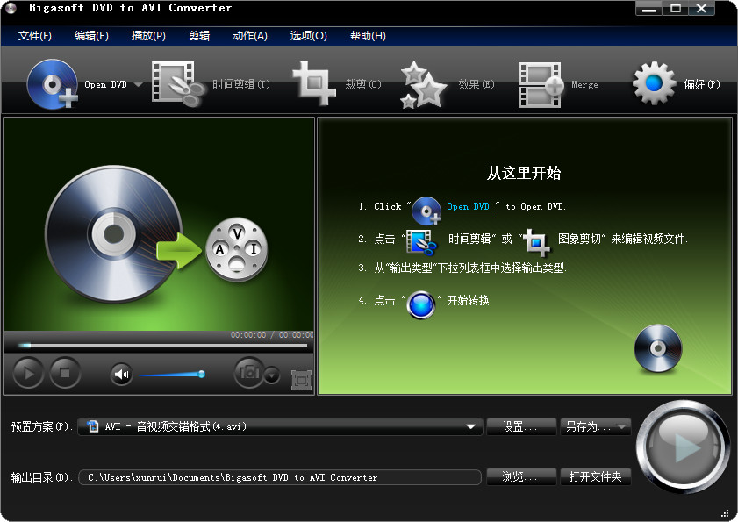This screenshot has width=738, height=522.
Task: Open the 编辑(E) menu
Action: point(91,36)
